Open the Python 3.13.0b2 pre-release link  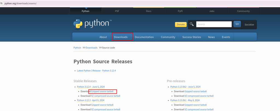tap(185, 87)
